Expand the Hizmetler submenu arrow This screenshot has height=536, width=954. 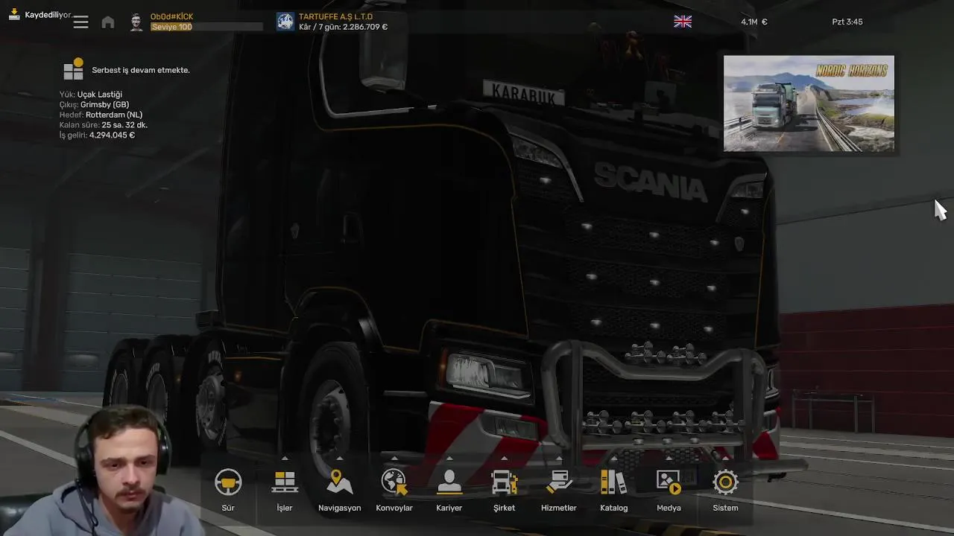(x=559, y=459)
